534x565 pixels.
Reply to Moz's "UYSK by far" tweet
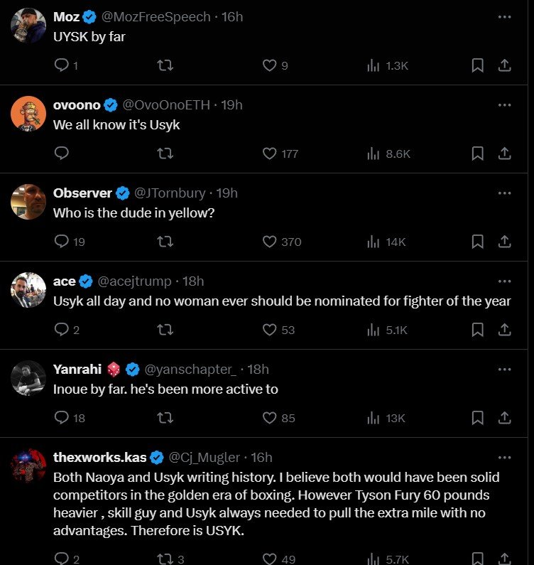[62, 65]
